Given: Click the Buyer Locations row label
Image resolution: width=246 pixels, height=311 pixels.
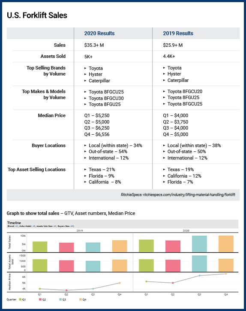Looking at the screenshot, I should click(48, 145).
